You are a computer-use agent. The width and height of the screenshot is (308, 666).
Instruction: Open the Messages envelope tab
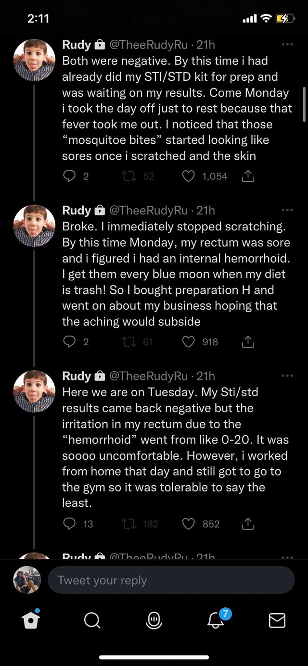click(277, 620)
